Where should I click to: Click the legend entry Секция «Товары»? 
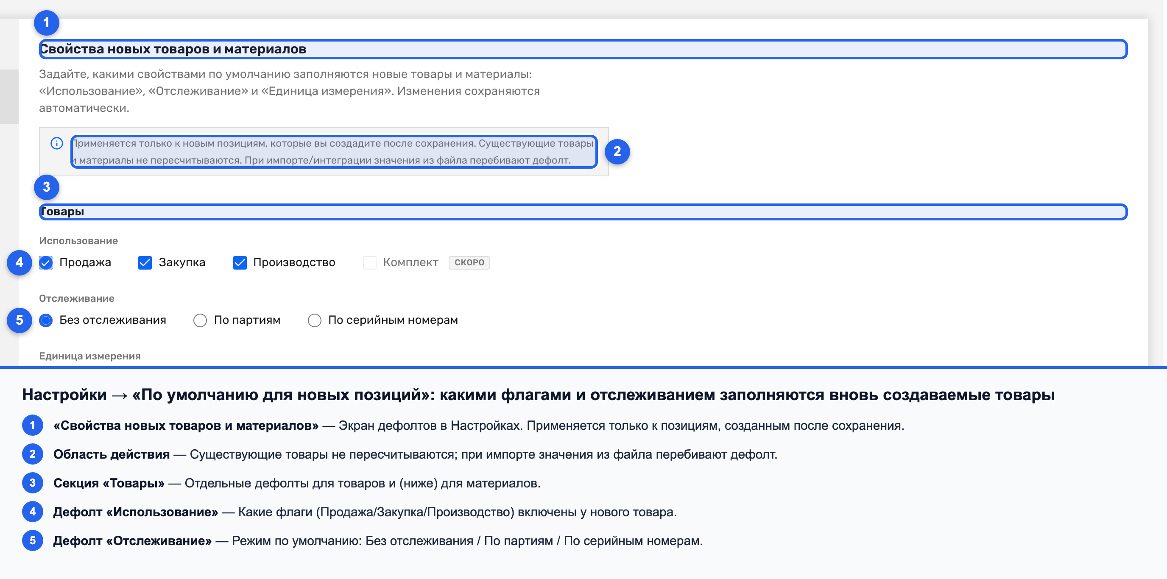pos(297,483)
